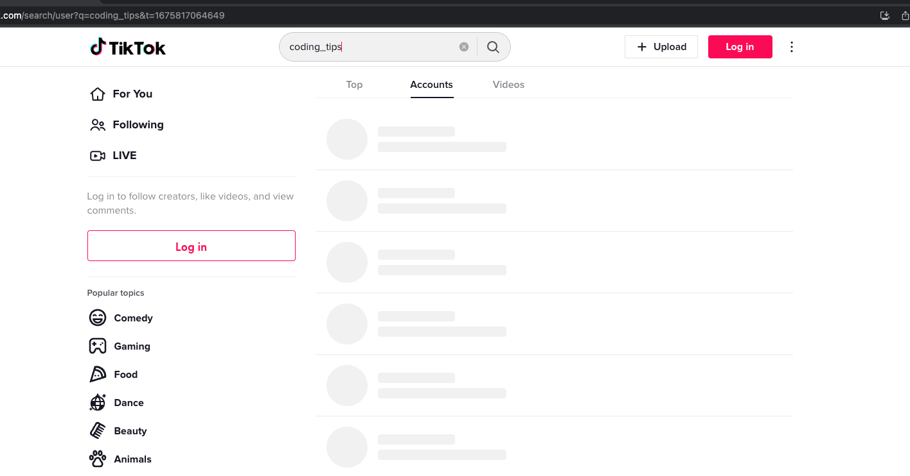This screenshot has width=910, height=476.
Task: Start a search with the magnifier icon
Action: pyautogui.click(x=493, y=46)
